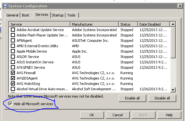Click the date disabled of AFBAgent
This screenshot has width=189, height=121.
[153, 41]
